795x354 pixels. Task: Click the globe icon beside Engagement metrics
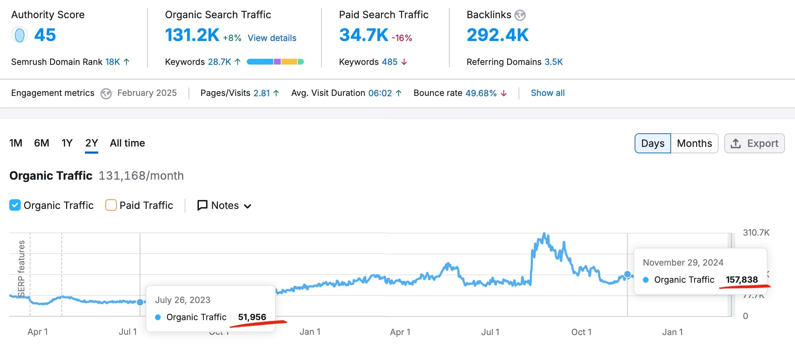(x=106, y=93)
